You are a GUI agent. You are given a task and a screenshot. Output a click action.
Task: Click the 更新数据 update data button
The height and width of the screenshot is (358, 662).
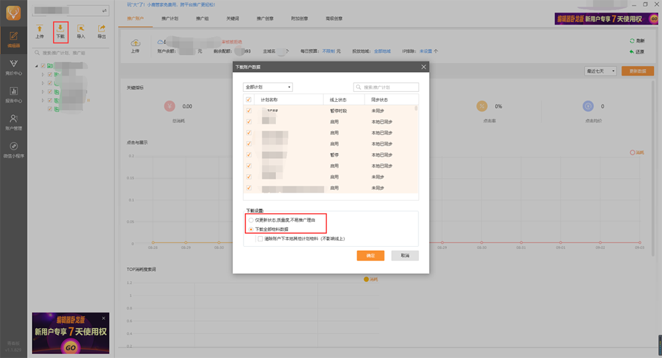638,71
